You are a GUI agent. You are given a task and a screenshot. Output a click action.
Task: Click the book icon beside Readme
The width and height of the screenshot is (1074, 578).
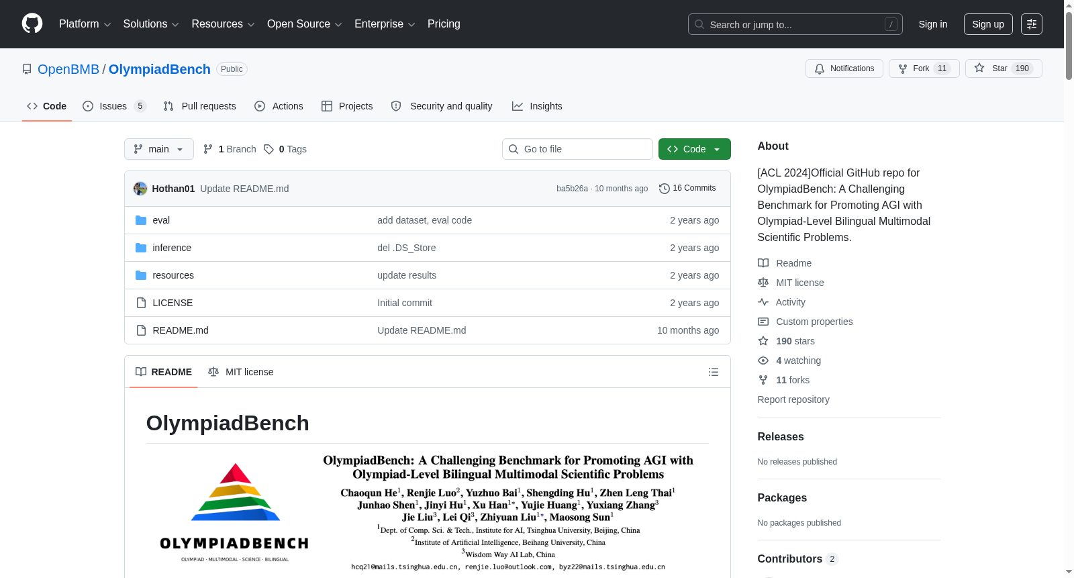pyautogui.click(x=763, y=263)
